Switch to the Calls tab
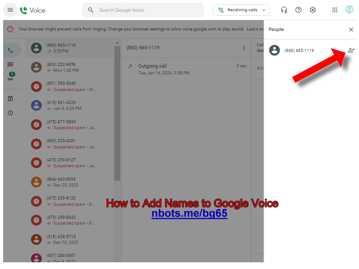 pos(10,50)
